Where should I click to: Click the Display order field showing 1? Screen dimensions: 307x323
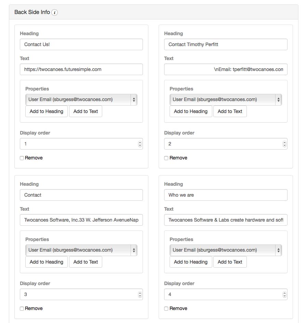click(x=81, y=144)
